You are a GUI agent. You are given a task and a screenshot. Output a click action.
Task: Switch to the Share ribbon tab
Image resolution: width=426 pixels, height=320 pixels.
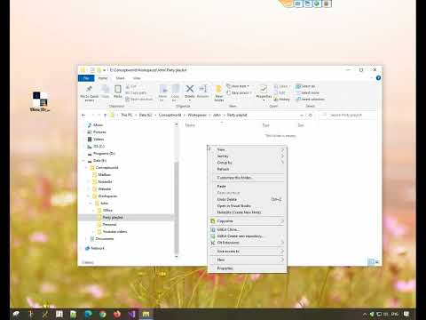(120, 78)
